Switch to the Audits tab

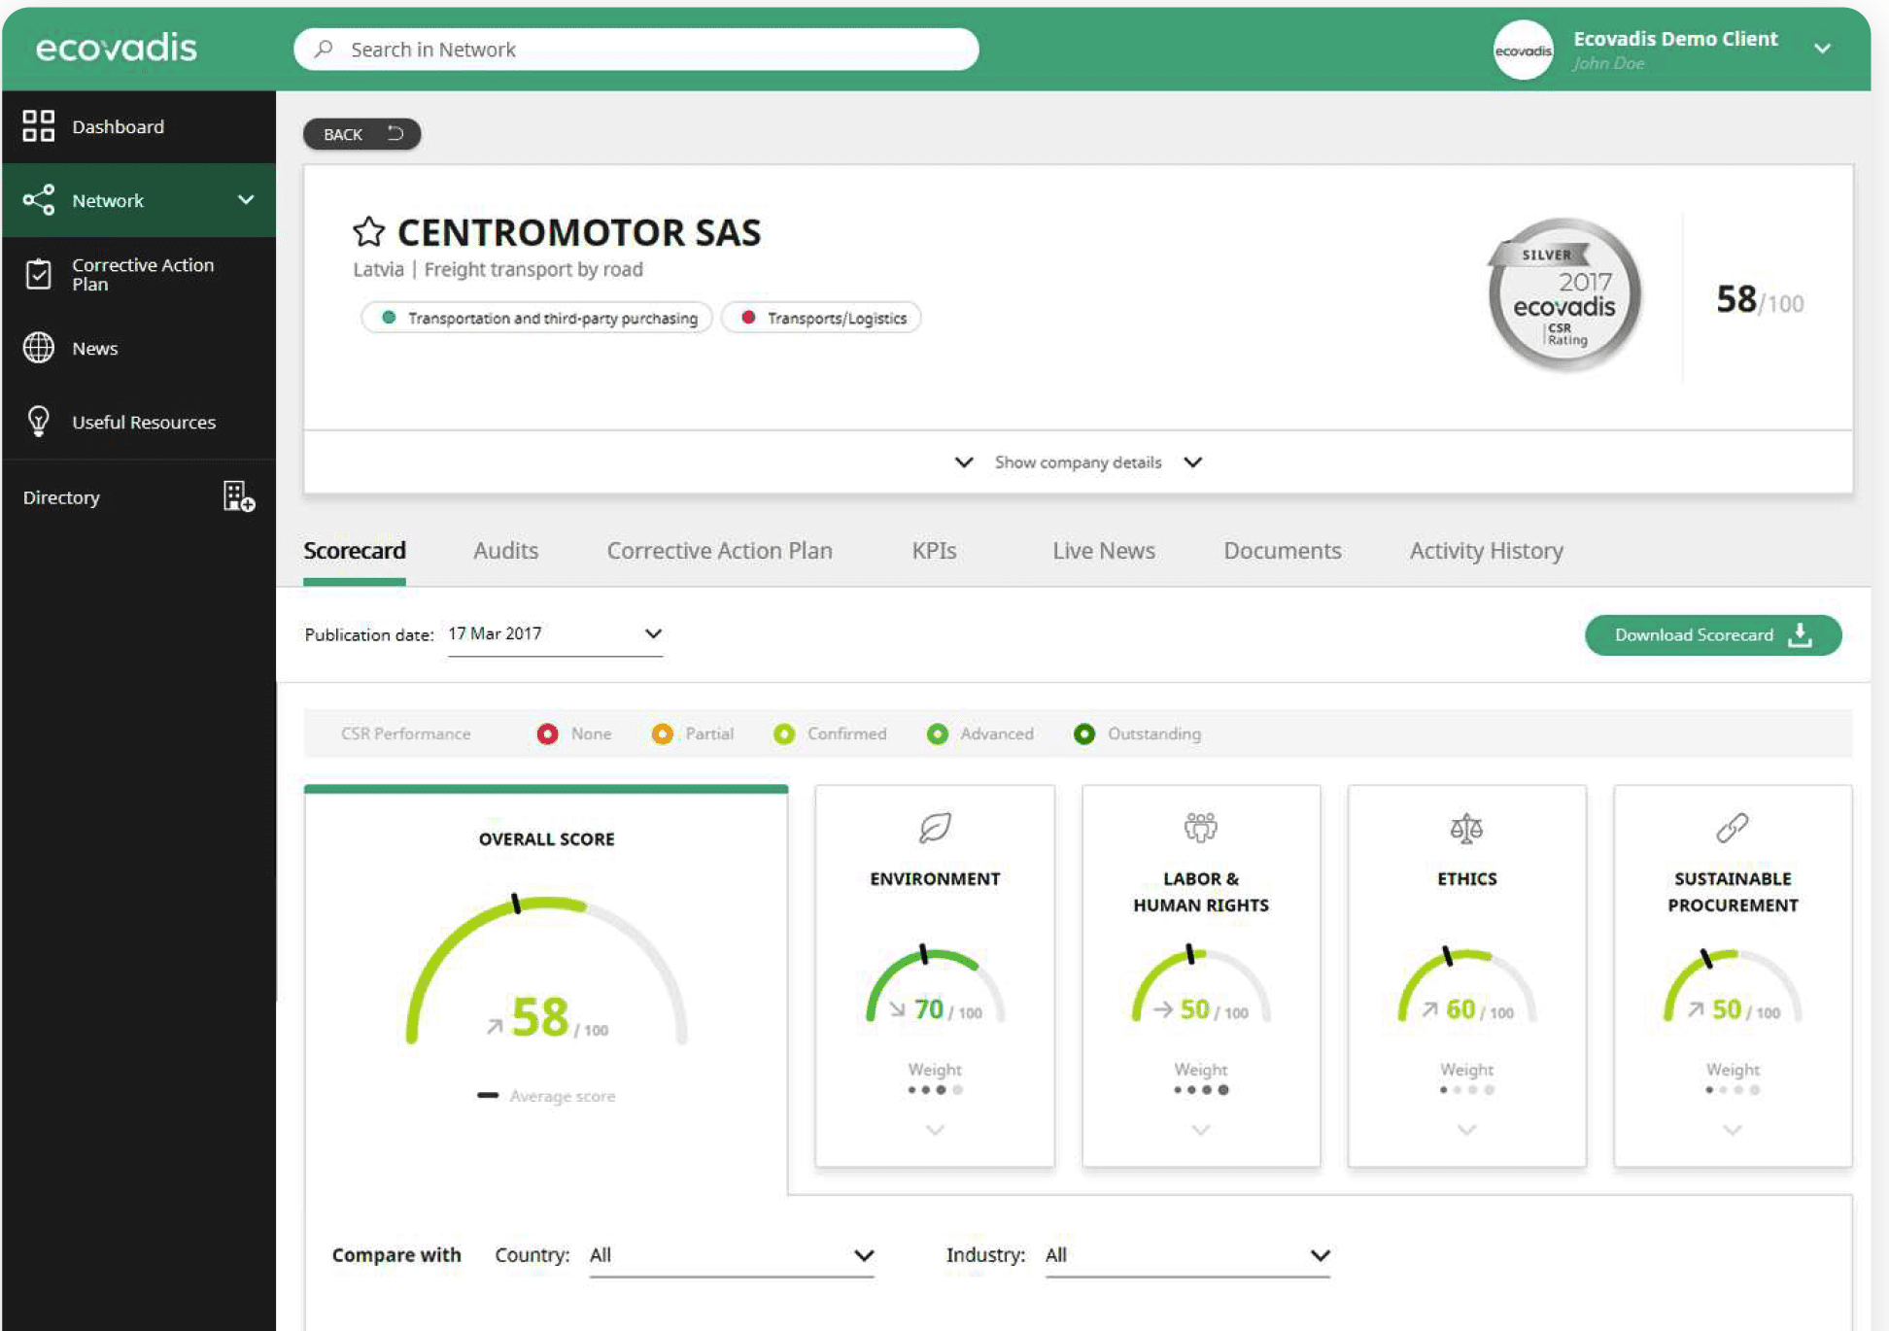pyautogui.click(x=505, y=551)
